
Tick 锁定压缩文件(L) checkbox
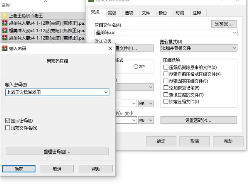coord(166,102)
